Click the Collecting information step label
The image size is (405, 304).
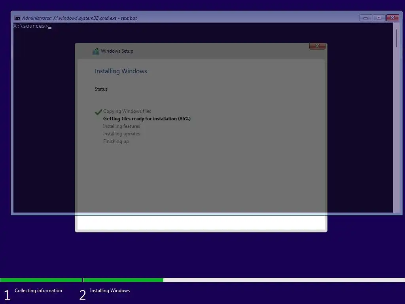pos(38,290)
